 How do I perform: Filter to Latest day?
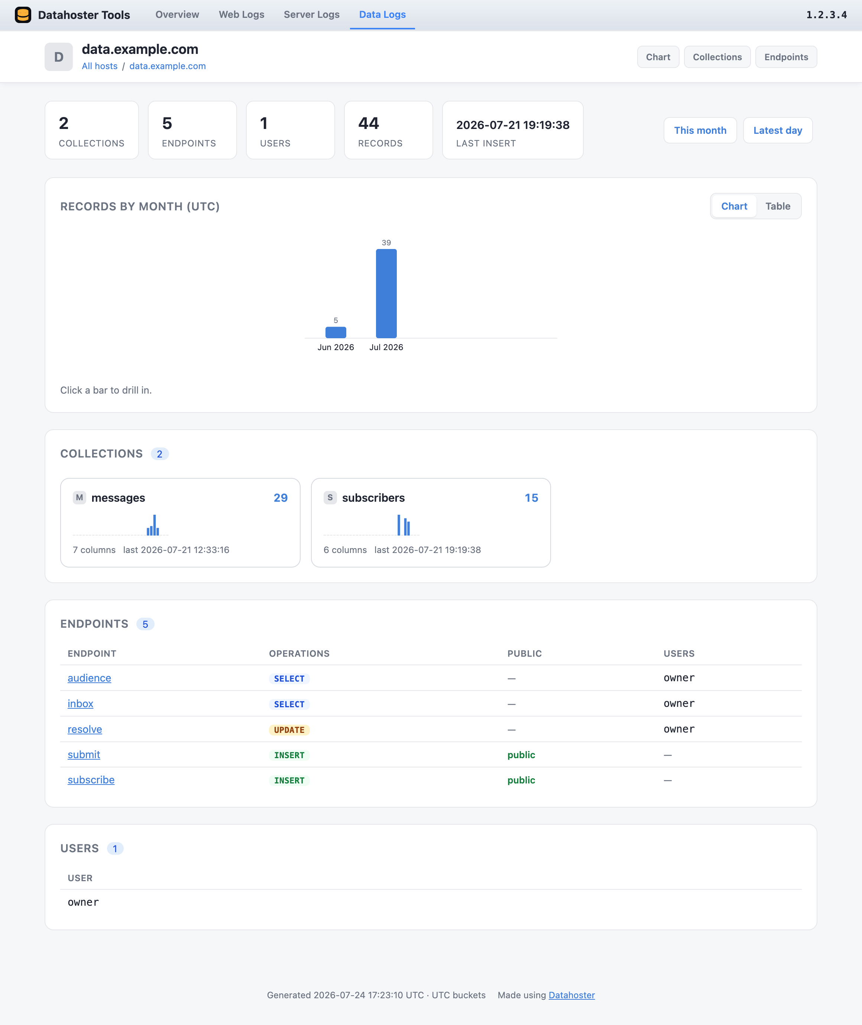point(777,130)
